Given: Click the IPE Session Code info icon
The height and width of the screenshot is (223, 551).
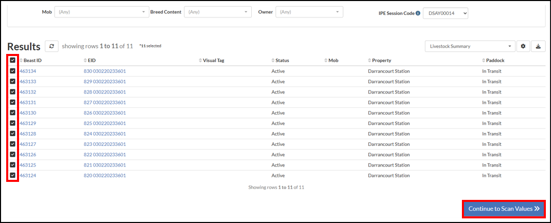Looking at the screenshot, I should tap(418, 14).
